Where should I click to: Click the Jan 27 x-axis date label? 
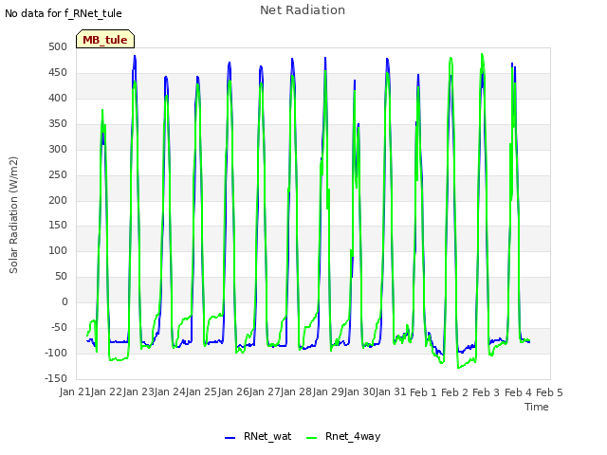(x=265, y=391)
